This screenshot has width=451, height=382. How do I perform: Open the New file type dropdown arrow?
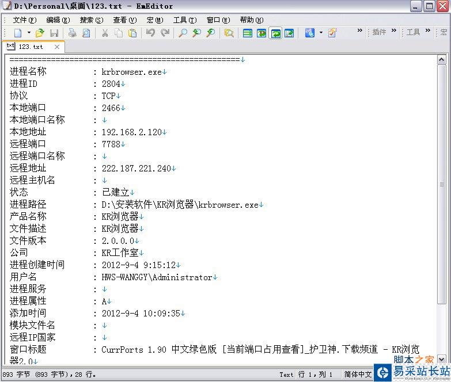point(29,33)
